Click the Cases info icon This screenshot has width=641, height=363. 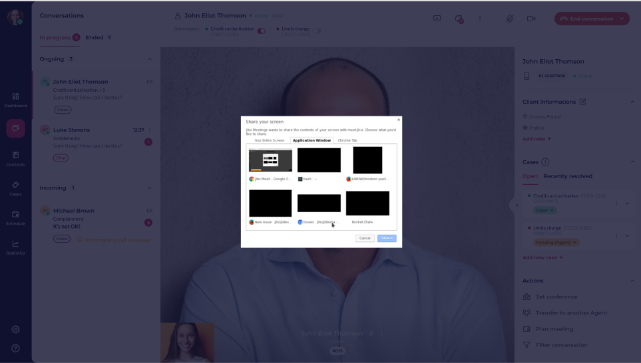pos(545,162)
